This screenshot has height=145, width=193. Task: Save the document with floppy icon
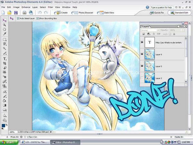coord(16,13)
